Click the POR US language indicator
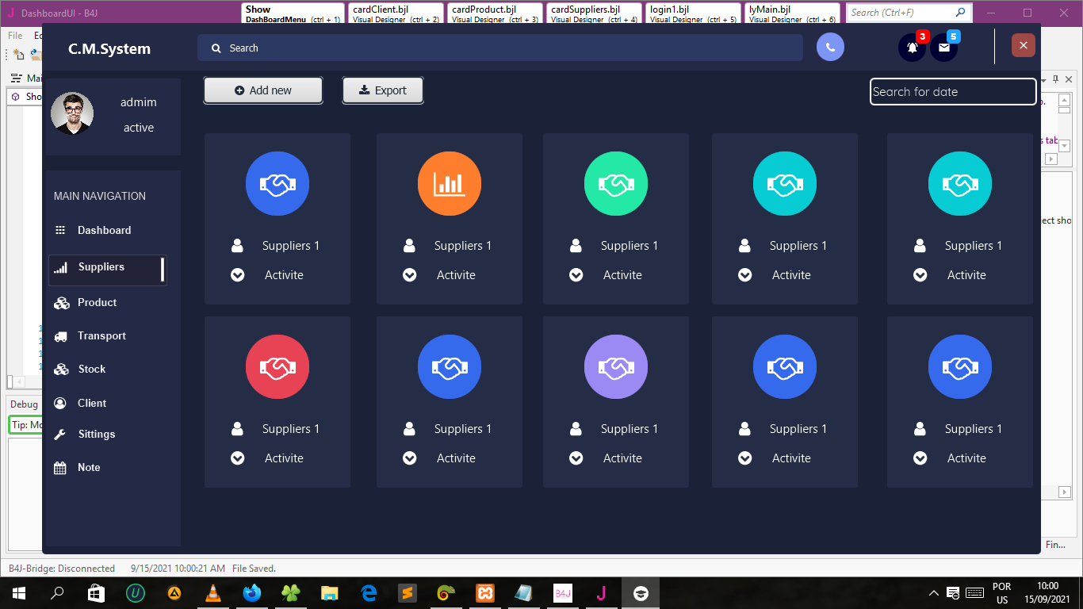 pos(1002,593)
